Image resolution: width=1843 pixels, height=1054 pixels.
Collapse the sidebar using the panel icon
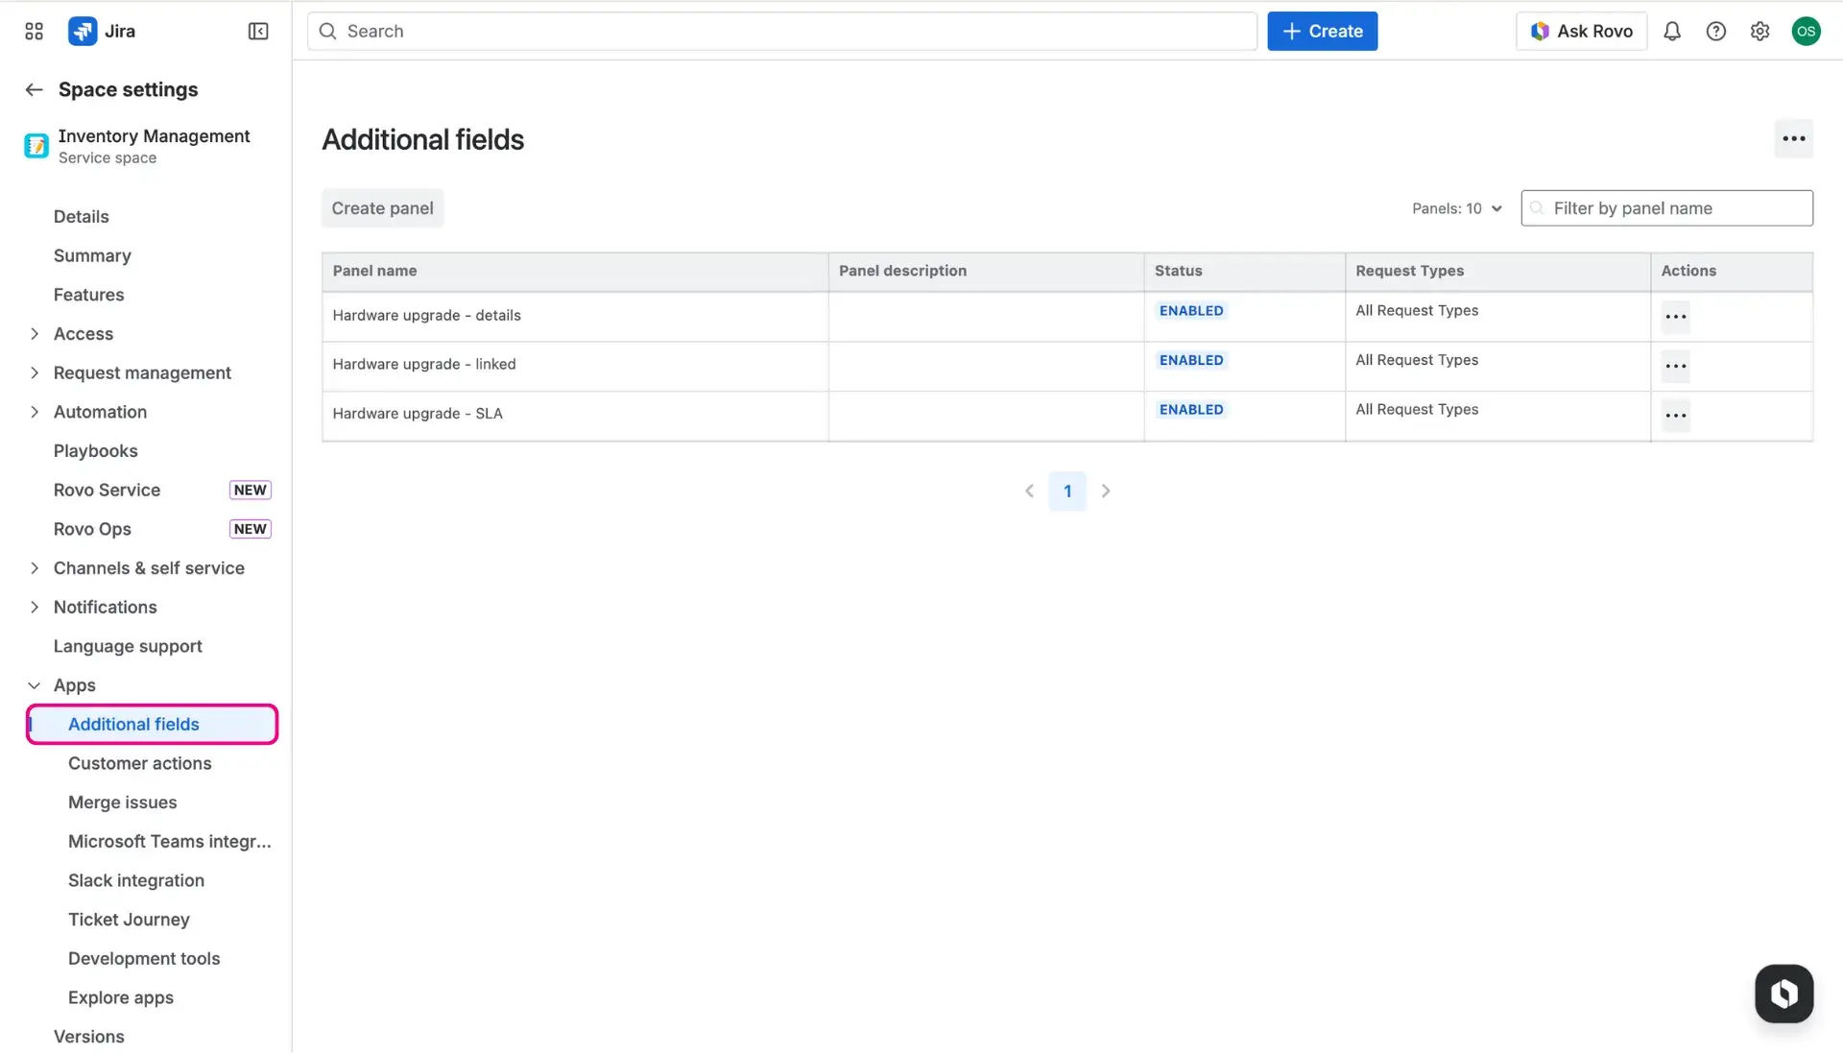pos(257,31)
